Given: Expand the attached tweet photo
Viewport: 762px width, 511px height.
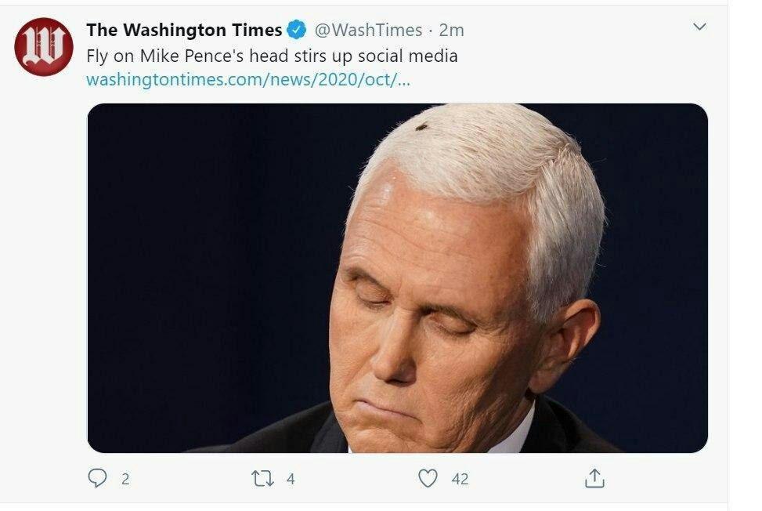Looking at the screenshot, I should [x=397, y=278].
